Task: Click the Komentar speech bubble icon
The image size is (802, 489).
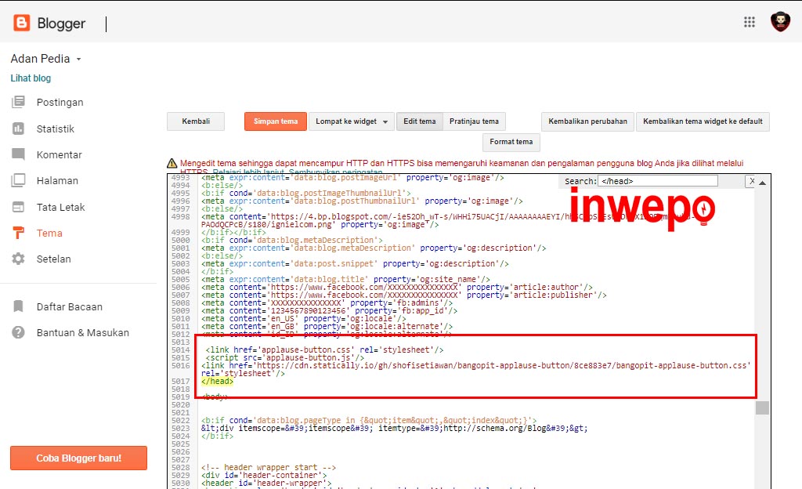Action: point(19,154)
